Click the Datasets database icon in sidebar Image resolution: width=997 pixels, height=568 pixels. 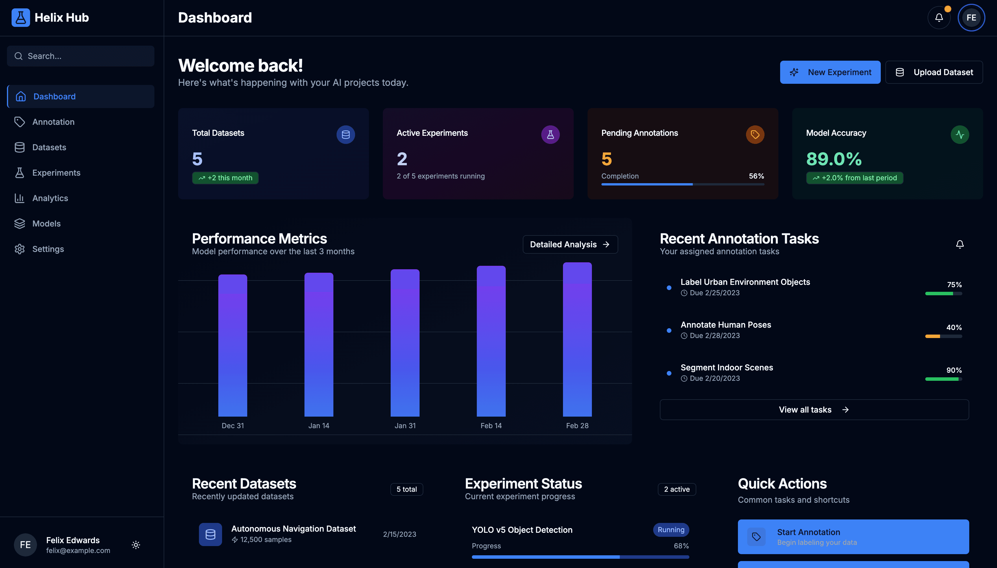coord(20,147)
